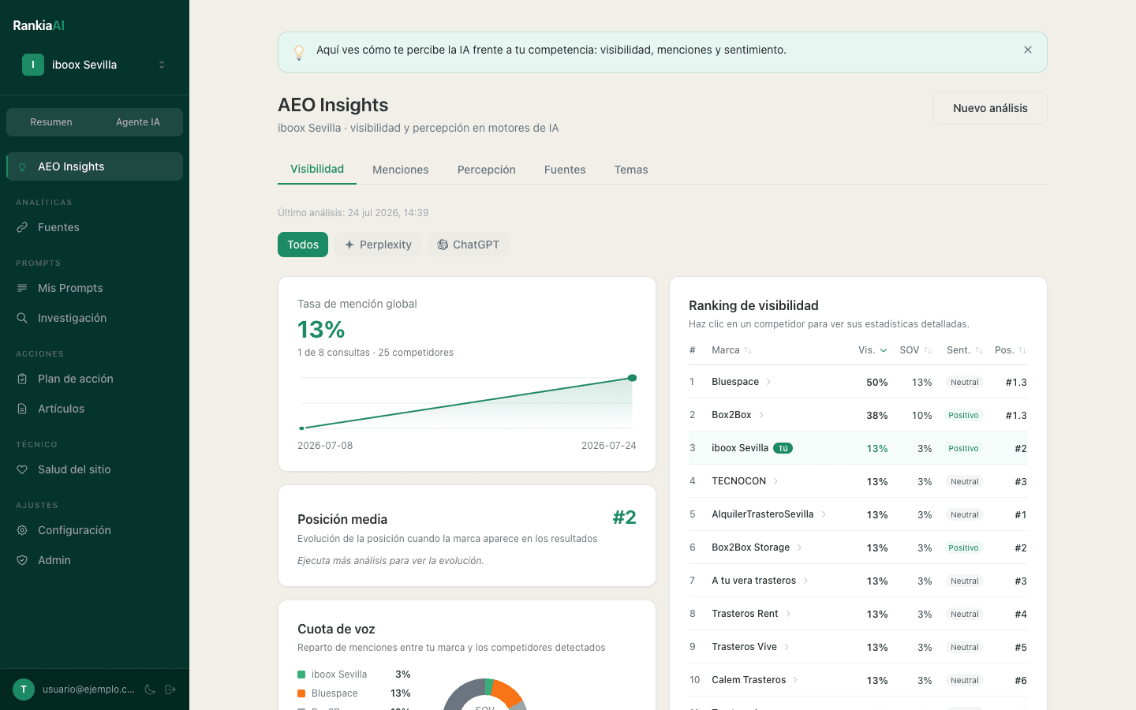The image size is (1136, 710).
Task: Click the Admin shield icon
Action: pos(22,560)
